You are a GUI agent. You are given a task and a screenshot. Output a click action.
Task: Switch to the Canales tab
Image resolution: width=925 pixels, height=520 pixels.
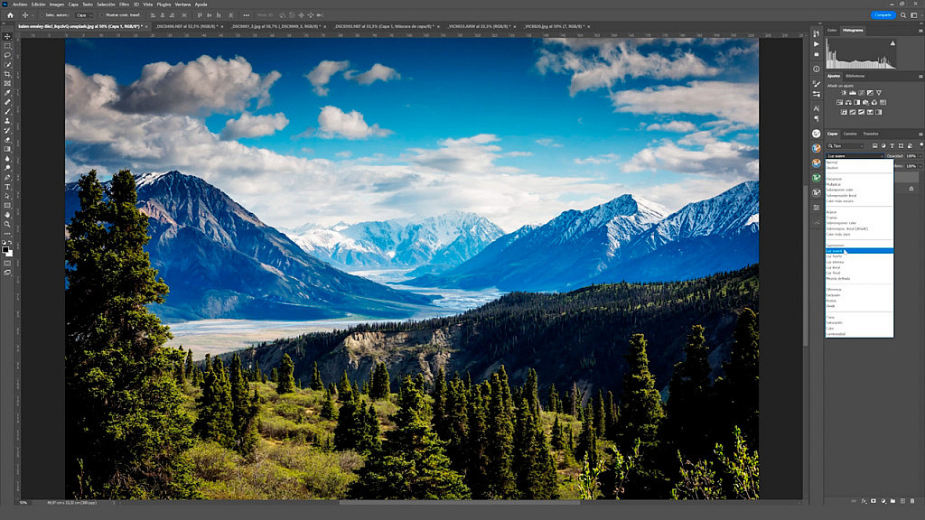(x=850, y=134)
